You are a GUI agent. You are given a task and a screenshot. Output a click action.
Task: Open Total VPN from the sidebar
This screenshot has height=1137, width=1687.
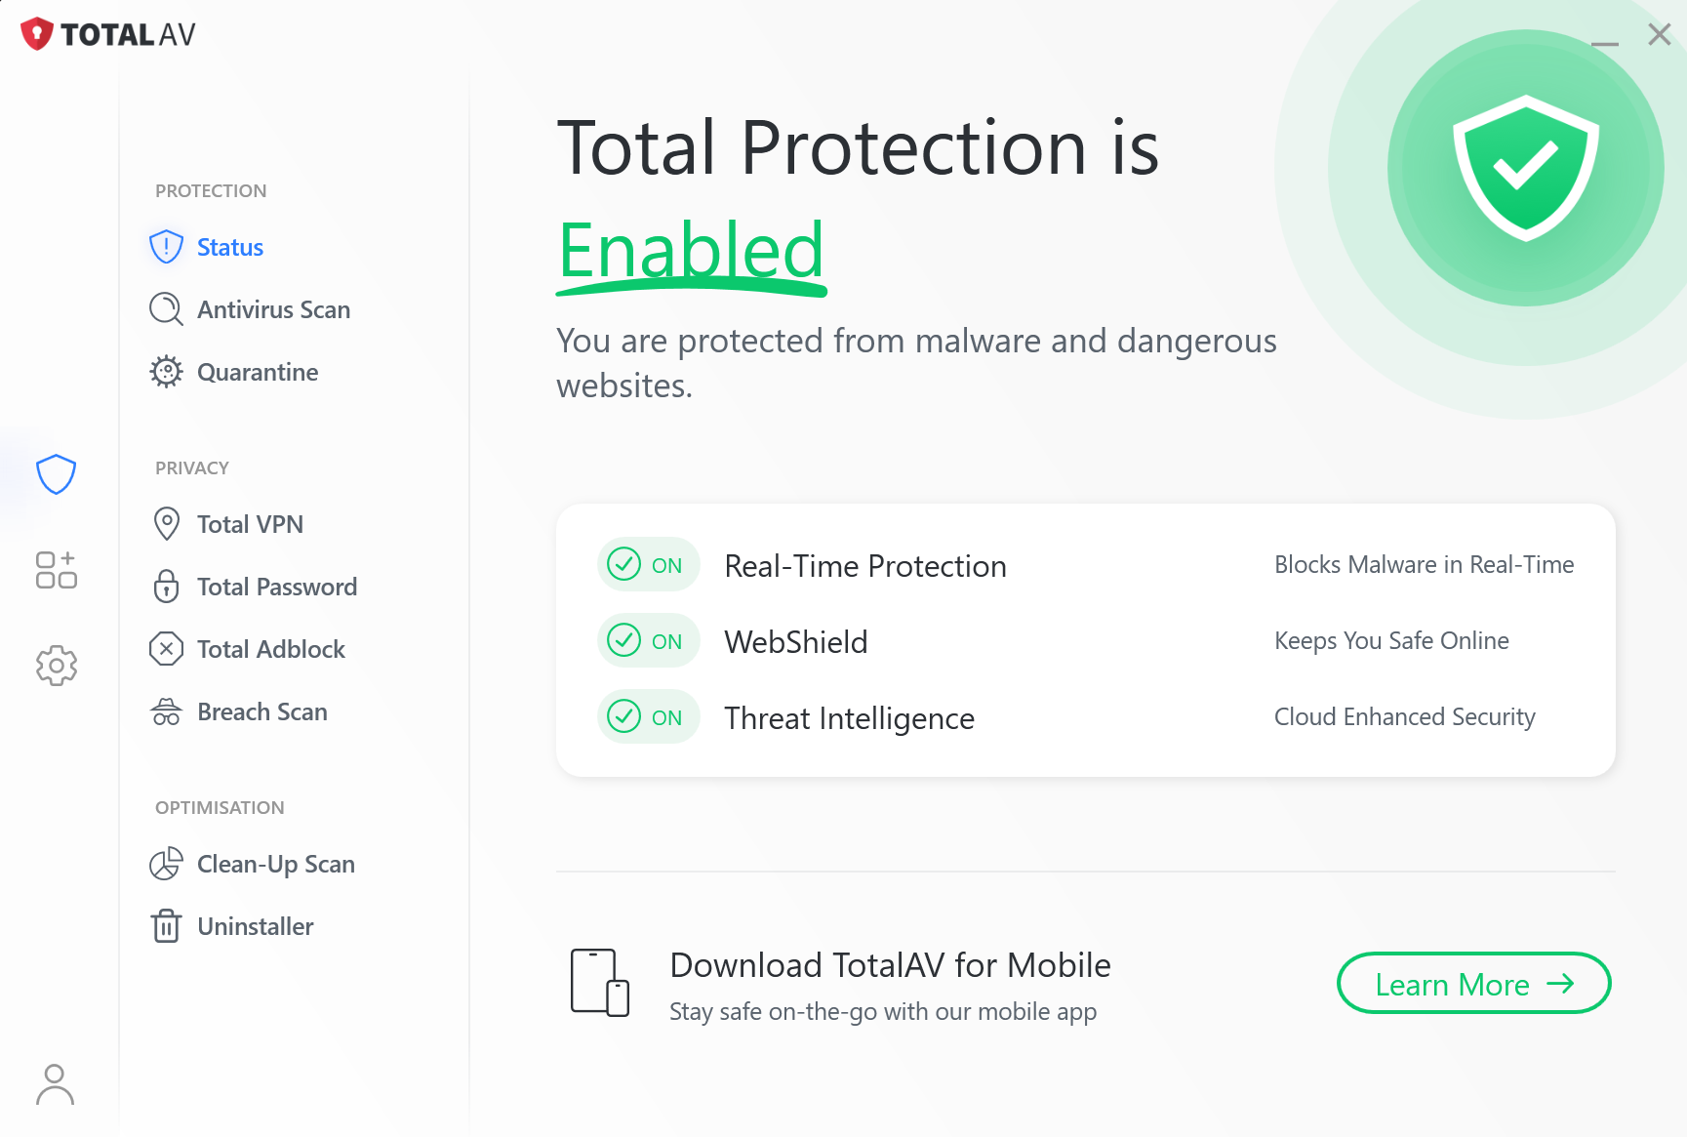pyautogui.click(x=250, y=524)
